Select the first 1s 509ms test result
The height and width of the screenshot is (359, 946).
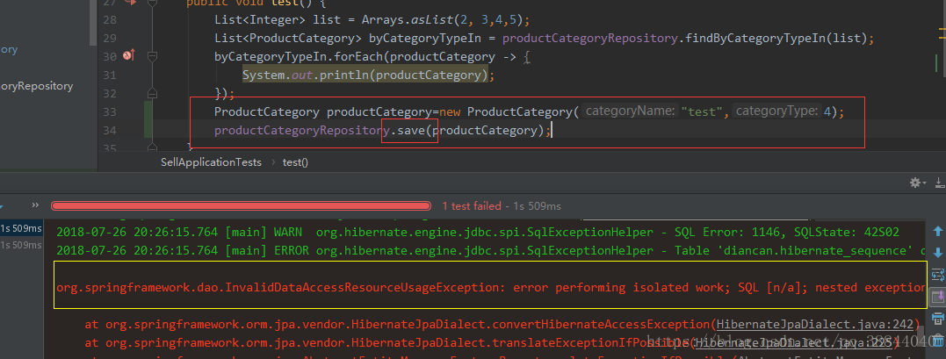pyautogui.click(x=21, y=228)
